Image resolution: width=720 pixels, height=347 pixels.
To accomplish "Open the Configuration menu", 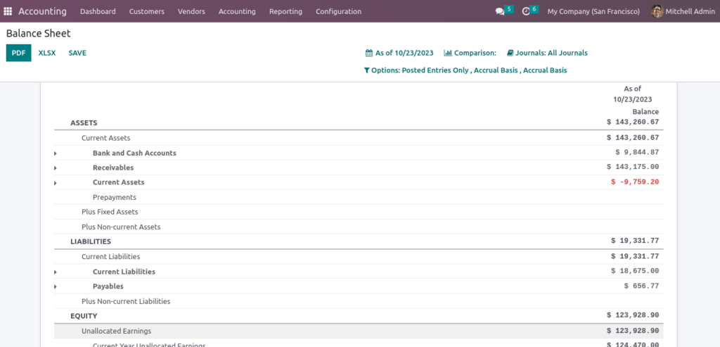I will pos(338,11).
